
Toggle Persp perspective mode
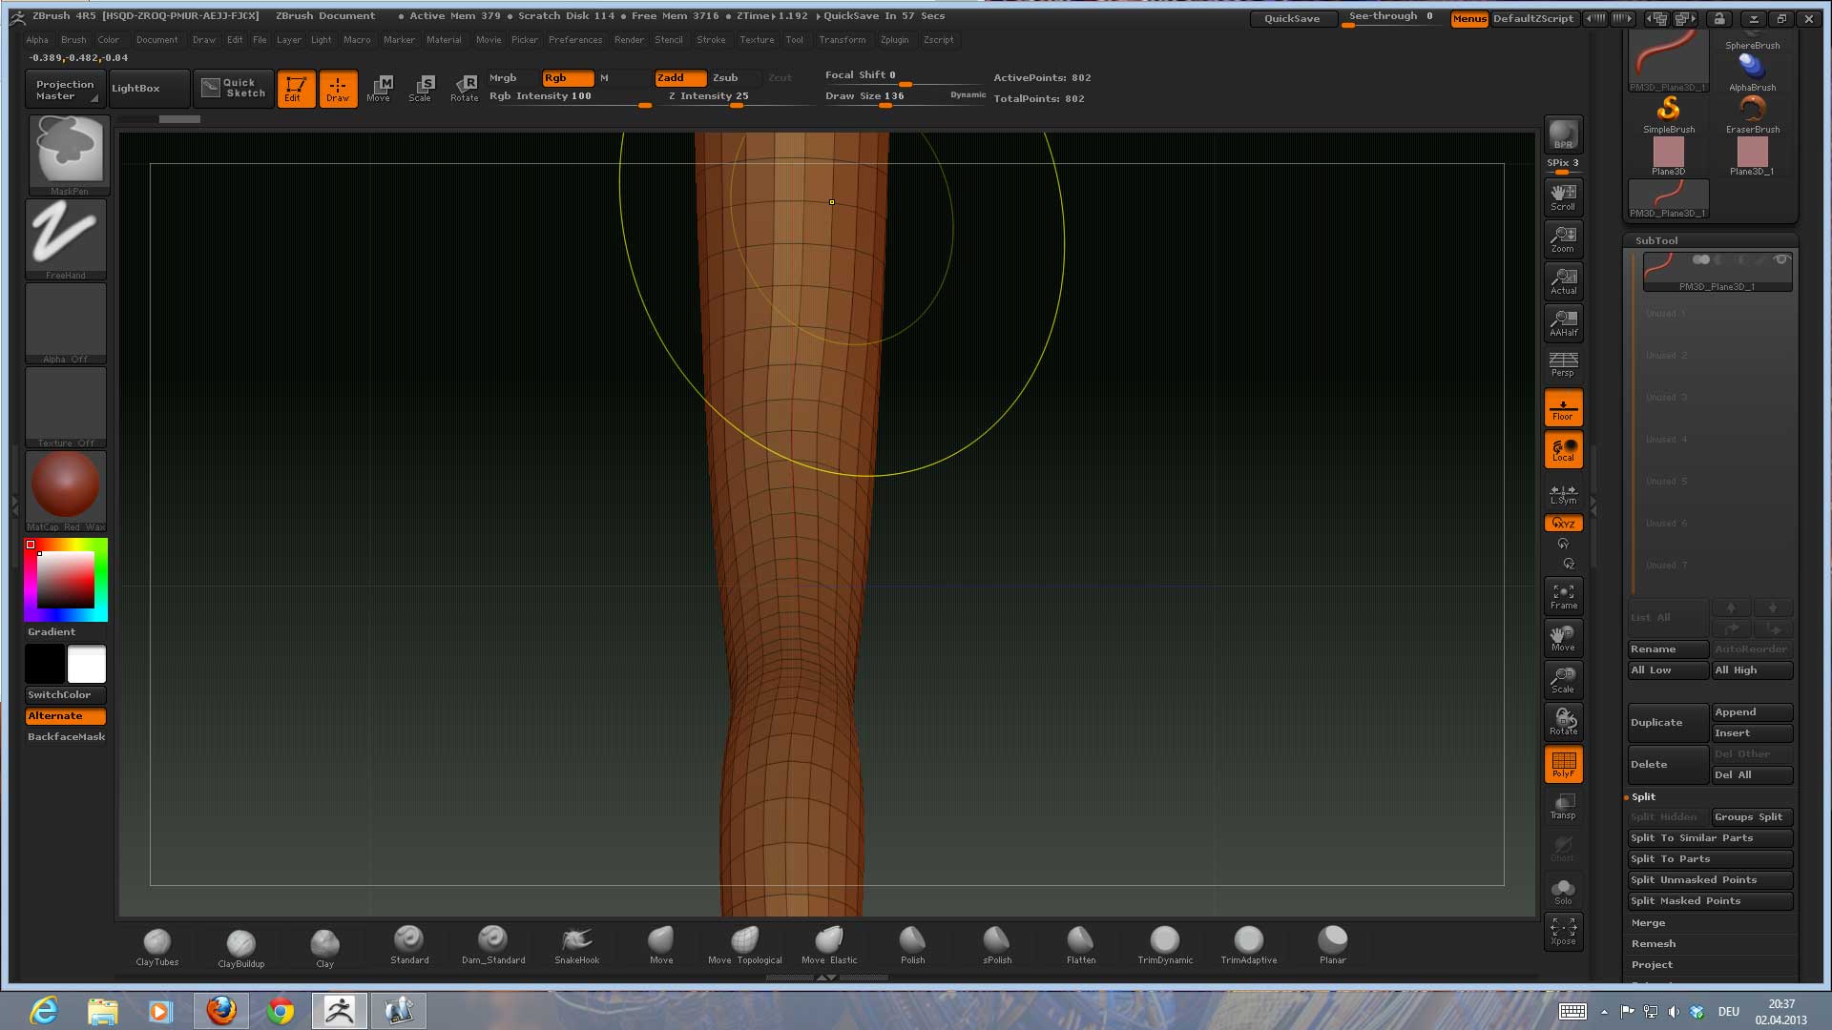point(1563,364)
